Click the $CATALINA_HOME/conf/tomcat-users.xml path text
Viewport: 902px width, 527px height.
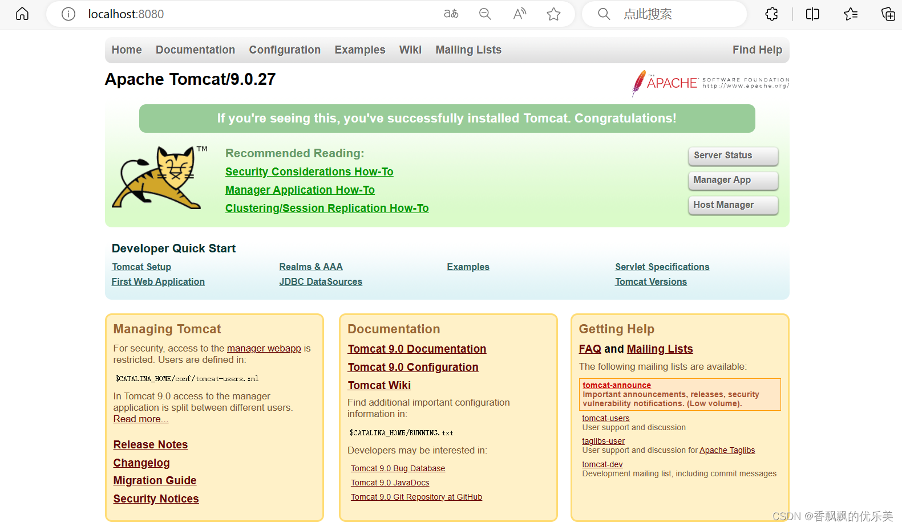click(x=187, y=379)
